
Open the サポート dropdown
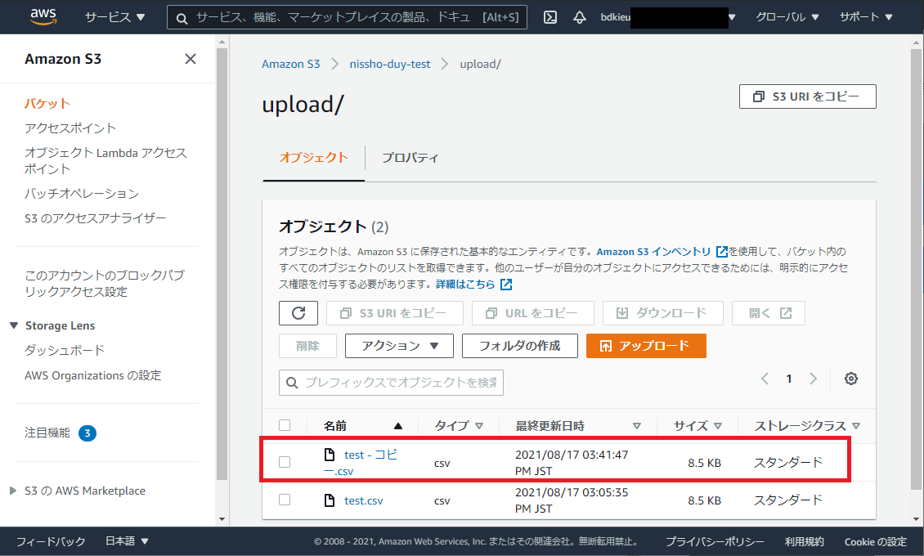click(x=866, y=17)
